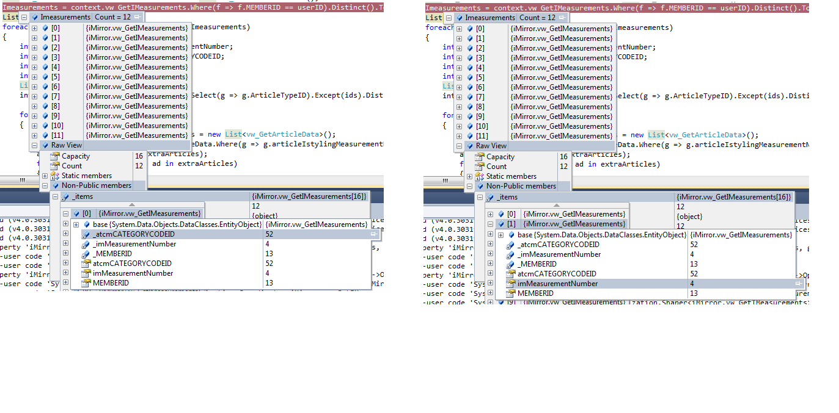
Task: Click the Capacity property icon in left screenshot
Action: coord(54,156)
